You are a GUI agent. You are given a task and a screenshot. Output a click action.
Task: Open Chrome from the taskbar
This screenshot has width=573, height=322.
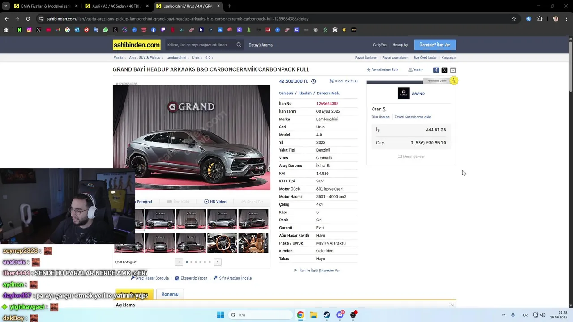pyautogui.click(x=300, y=315)
